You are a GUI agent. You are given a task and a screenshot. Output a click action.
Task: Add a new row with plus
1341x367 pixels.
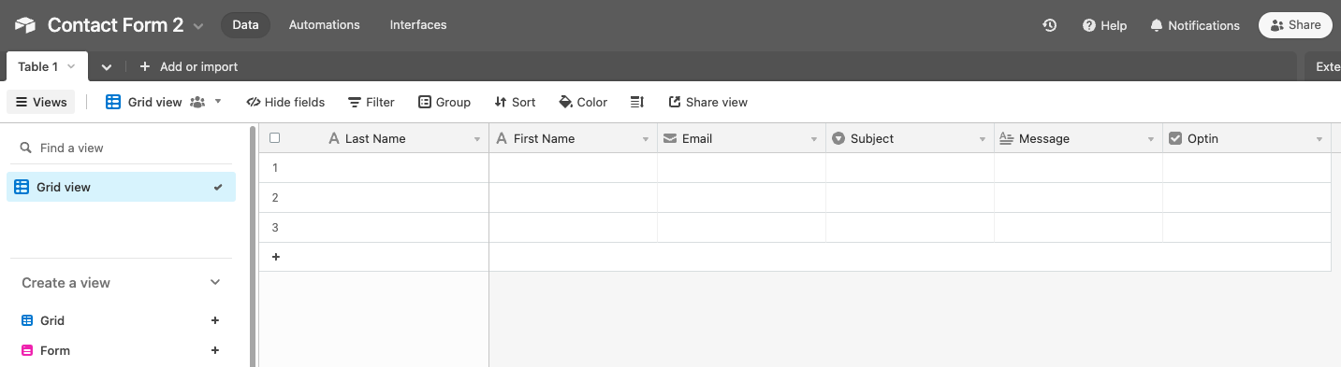[x=275, y=257]
